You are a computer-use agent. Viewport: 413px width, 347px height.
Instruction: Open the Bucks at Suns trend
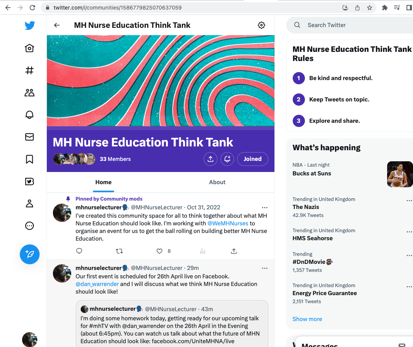click(x=312, y=173)
